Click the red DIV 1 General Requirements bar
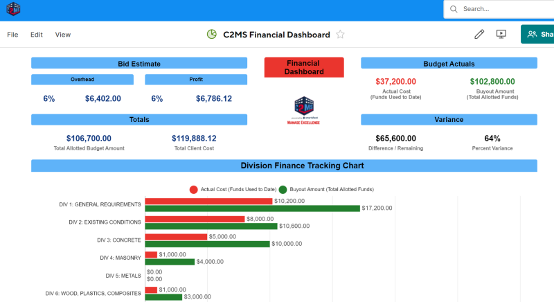This screenshot has height=302, width=554. tap(208, 201)
